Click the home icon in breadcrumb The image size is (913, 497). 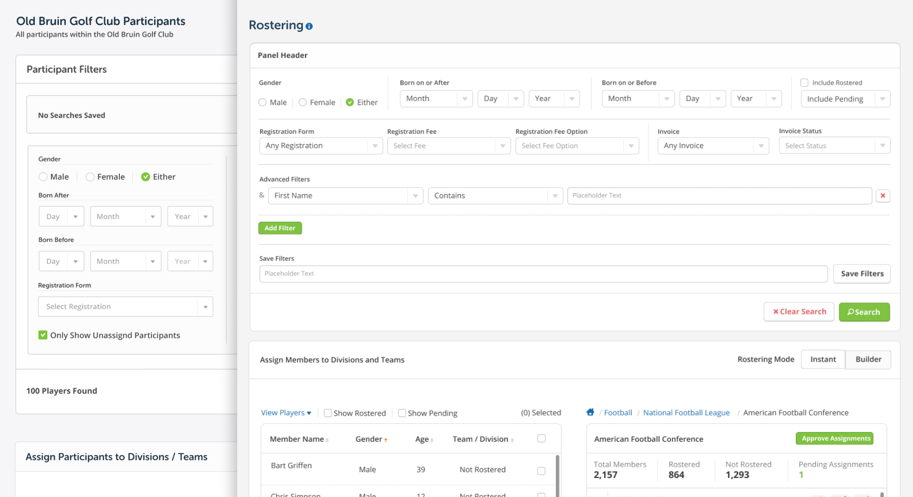click(x=590, y=412)
